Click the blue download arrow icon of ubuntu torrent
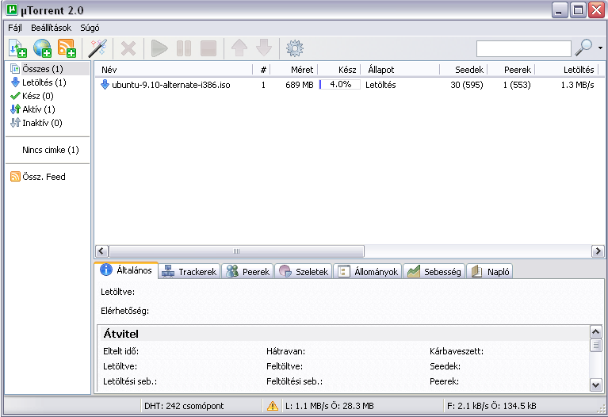608x417 pixels. point(105,85)
